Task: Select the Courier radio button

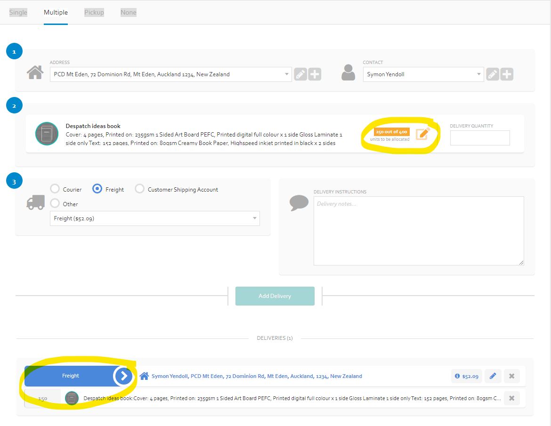Action: coord(55,189)
